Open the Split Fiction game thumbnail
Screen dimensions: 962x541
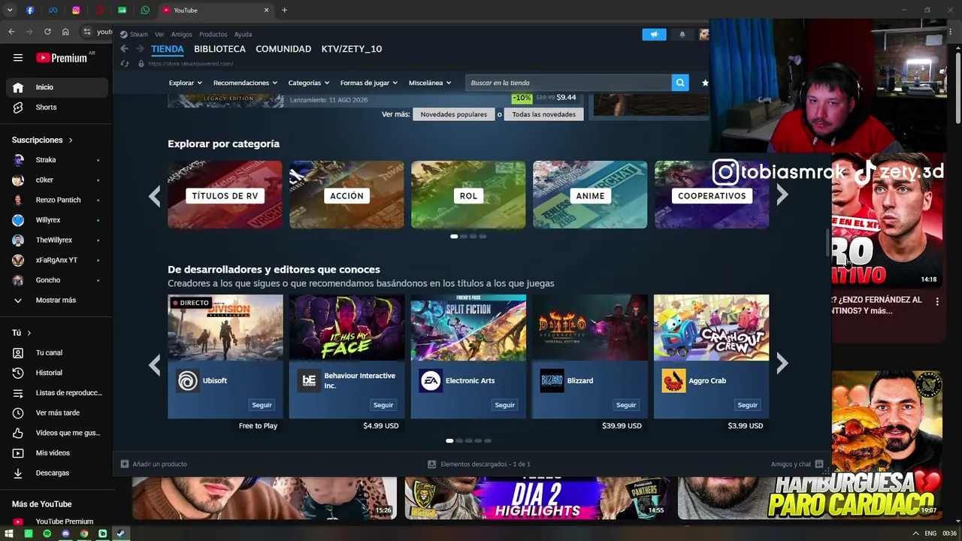coord(468,328)
